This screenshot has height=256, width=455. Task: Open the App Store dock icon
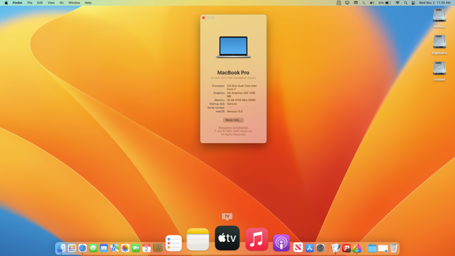(x=310, y=248)
